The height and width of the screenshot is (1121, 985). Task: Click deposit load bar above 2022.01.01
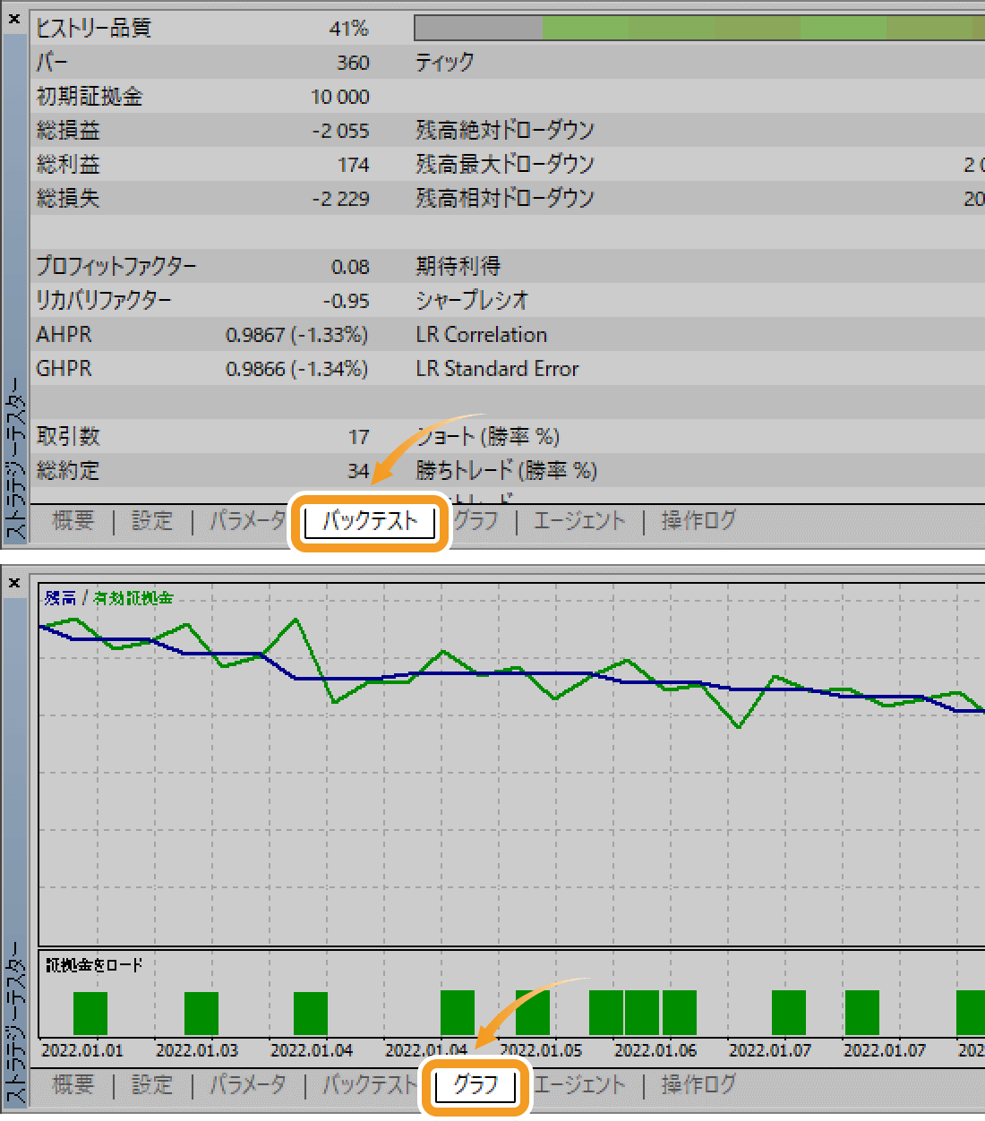[90, 1014]
